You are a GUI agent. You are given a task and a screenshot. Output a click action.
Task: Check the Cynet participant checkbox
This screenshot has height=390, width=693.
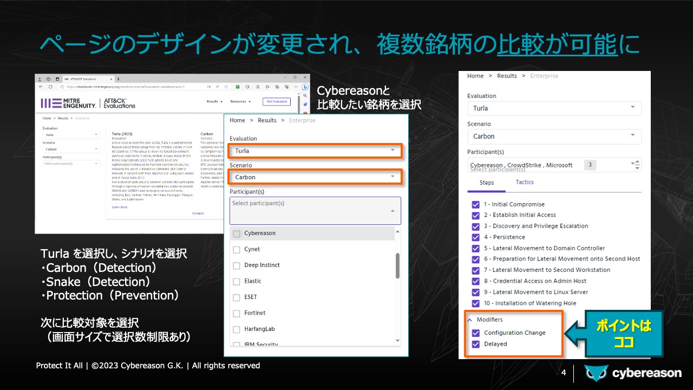(x=237, y=249)
